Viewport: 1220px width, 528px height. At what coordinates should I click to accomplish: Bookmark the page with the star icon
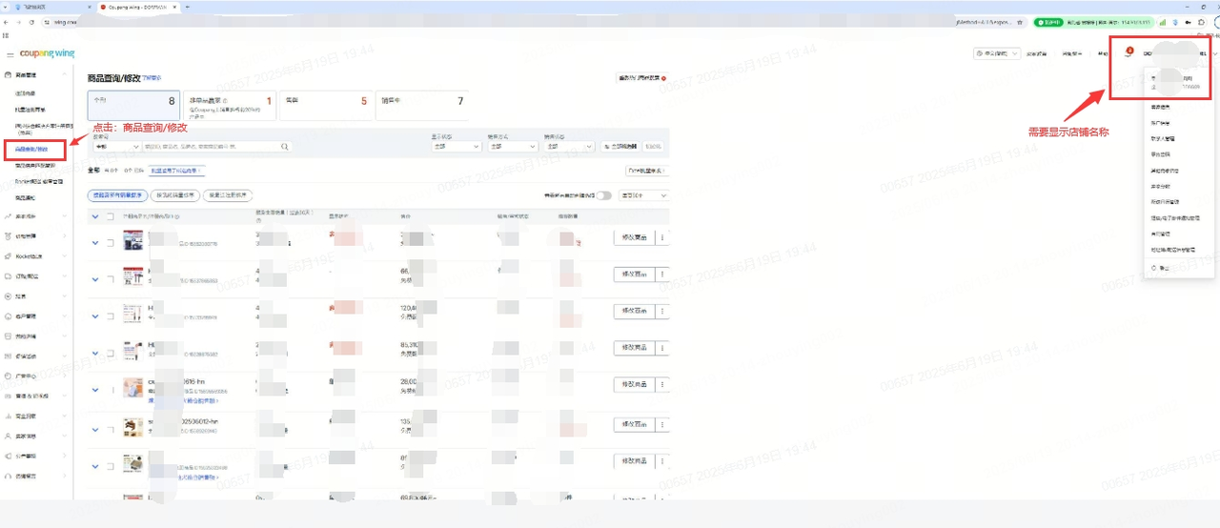[x=1021, y=22]
